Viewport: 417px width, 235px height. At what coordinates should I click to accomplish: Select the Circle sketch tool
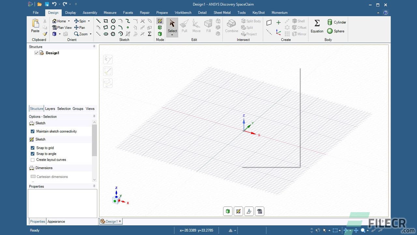point(113,21)
